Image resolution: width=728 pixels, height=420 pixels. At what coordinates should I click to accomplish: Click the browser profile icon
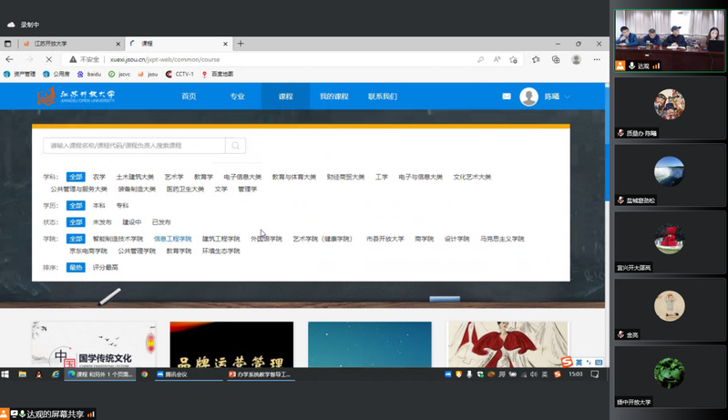576,59
